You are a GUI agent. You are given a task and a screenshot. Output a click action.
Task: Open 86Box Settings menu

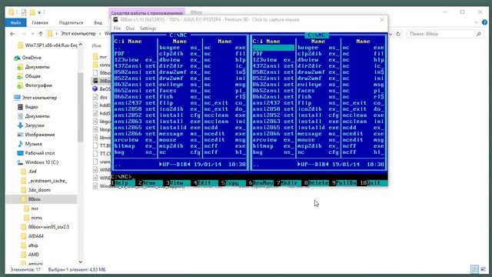pyautogui.click(x=148, y=28)
